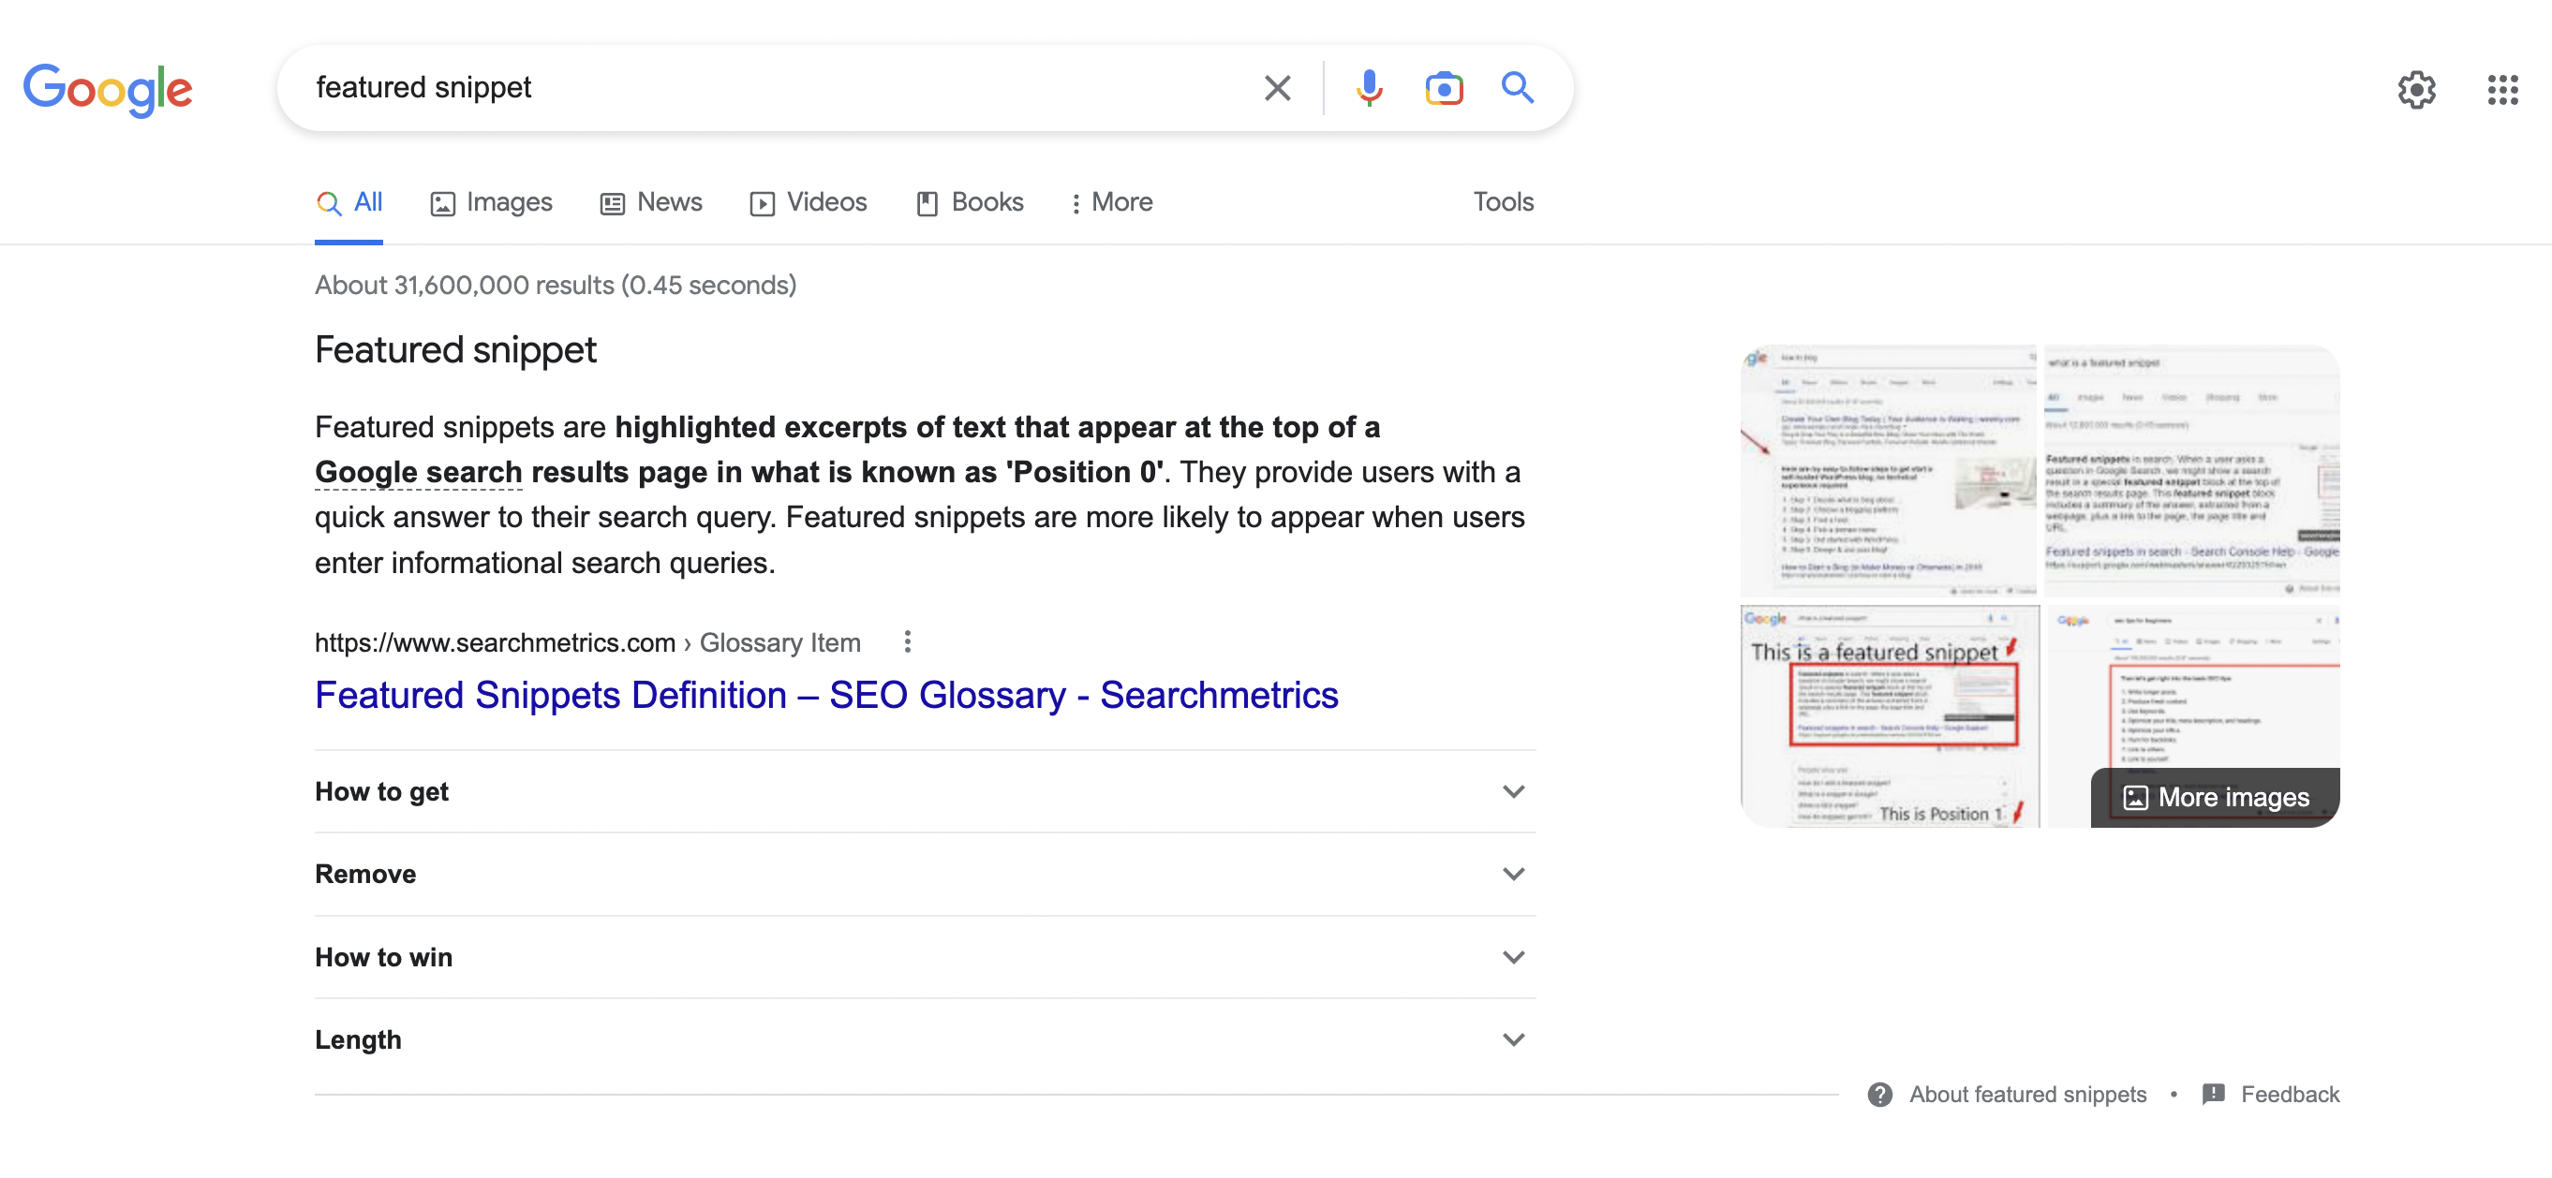
Task: Switch to the Books tab
Action: [x=970, y=203]
